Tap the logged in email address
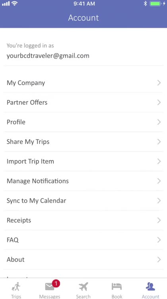 coord(48,56)
